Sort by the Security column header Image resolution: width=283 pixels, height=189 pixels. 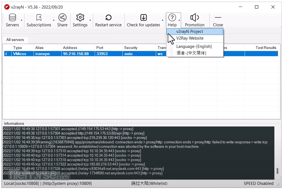pos(139,48)
